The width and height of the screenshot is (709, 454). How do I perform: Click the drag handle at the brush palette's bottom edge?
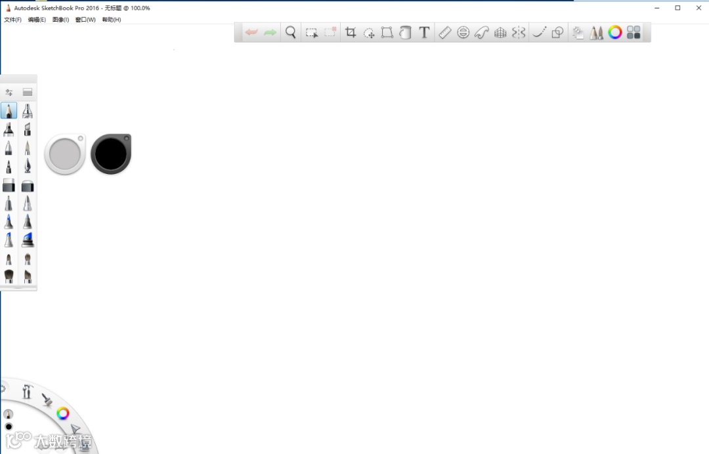18,288
